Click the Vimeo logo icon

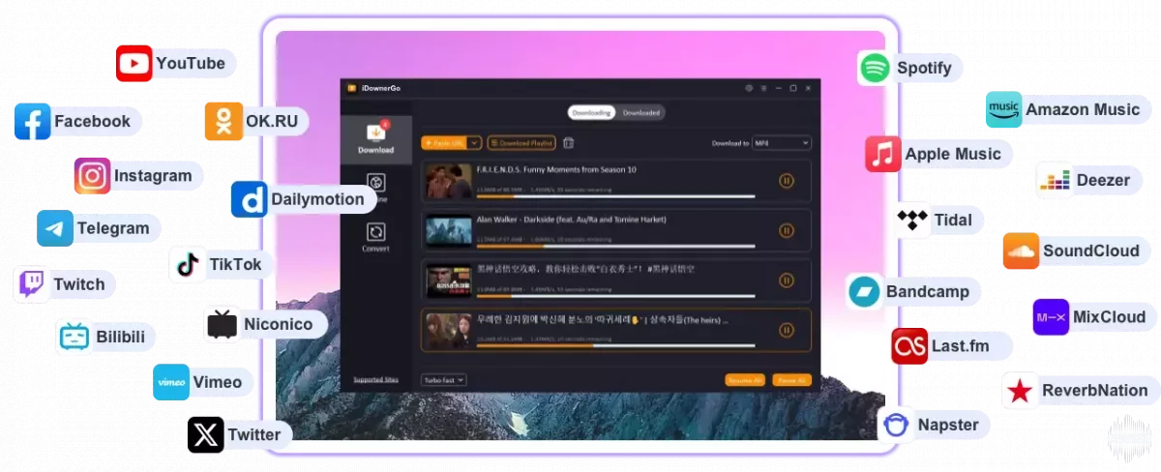171,382
